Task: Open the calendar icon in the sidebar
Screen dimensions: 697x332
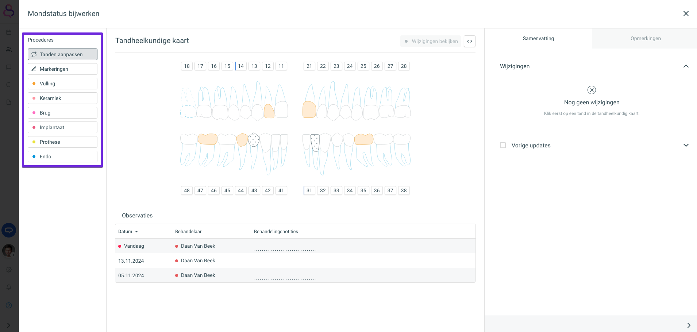Action: click(9, 32)
